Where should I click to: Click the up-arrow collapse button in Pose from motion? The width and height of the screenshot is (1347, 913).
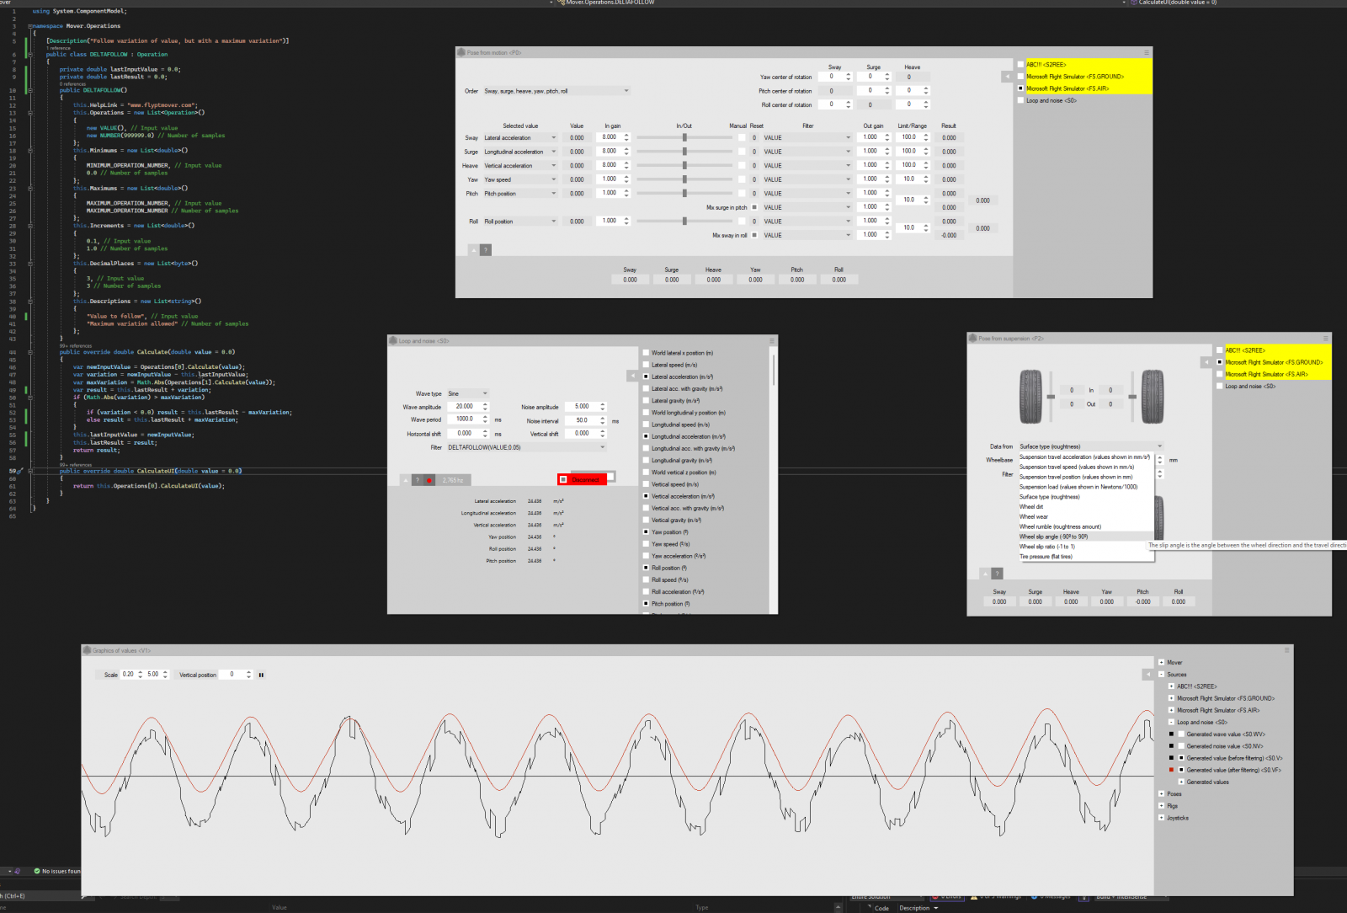pos(473,250)
